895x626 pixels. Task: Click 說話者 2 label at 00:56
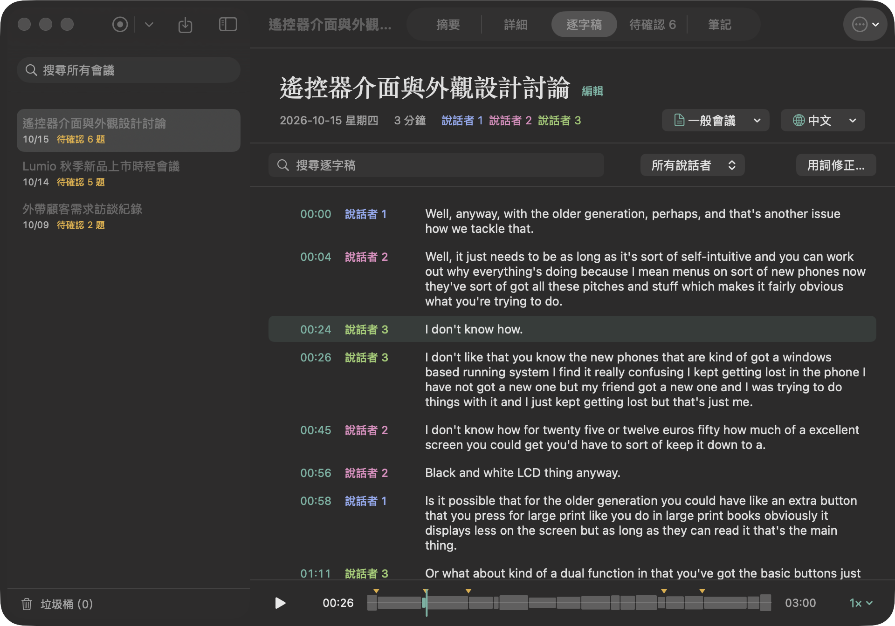[366, 473]
